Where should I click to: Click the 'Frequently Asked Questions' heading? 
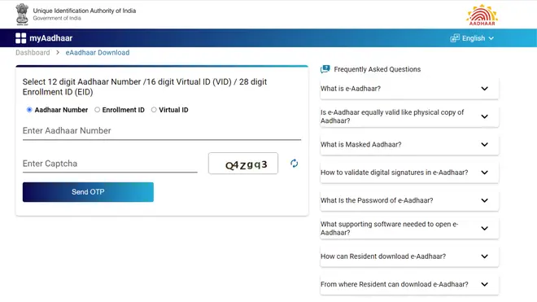(x=377, y=69)
